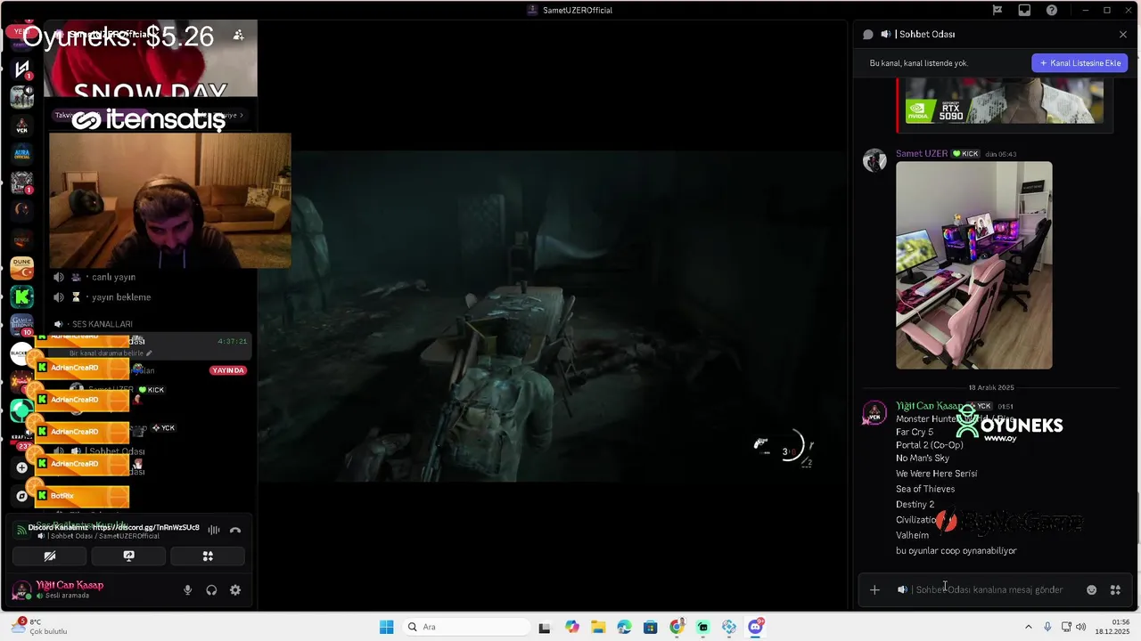Open the plus attachment menu in message box
Viewport: 1141px width, 641px height.
click(x=874, y=589)
